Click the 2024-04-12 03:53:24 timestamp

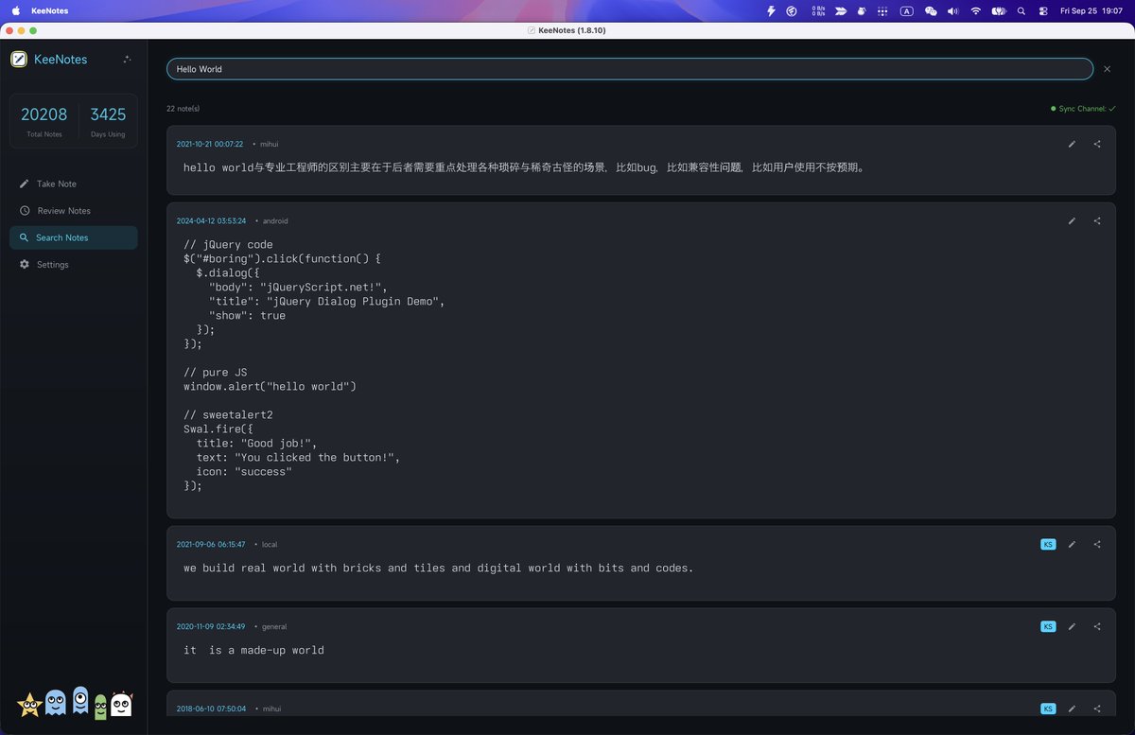(211, 220)
